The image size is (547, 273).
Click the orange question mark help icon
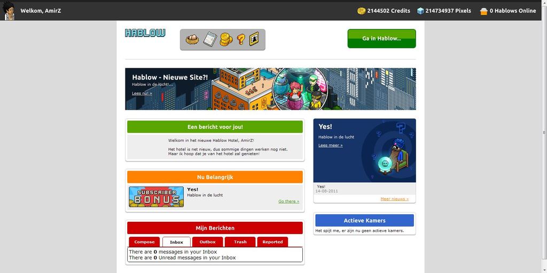tap(241, 39)
